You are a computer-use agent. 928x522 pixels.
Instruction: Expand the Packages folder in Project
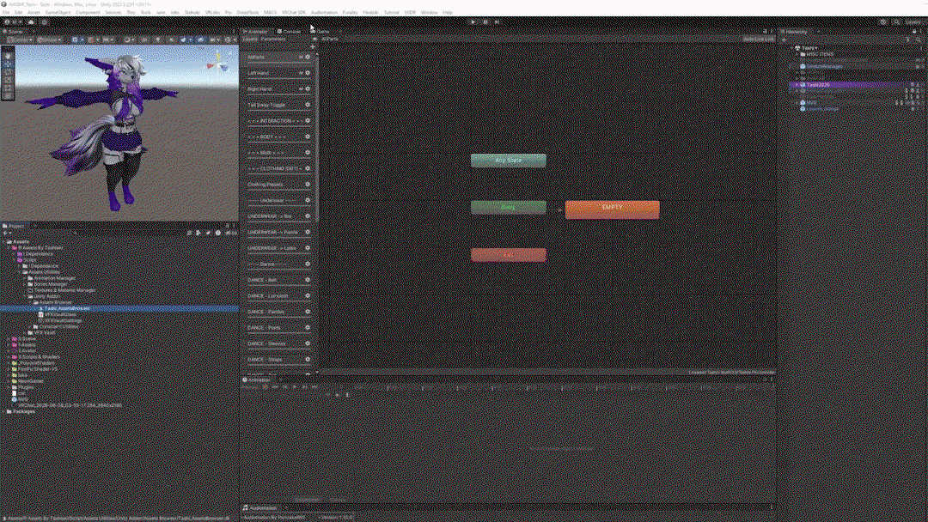[x=3, y=411]
